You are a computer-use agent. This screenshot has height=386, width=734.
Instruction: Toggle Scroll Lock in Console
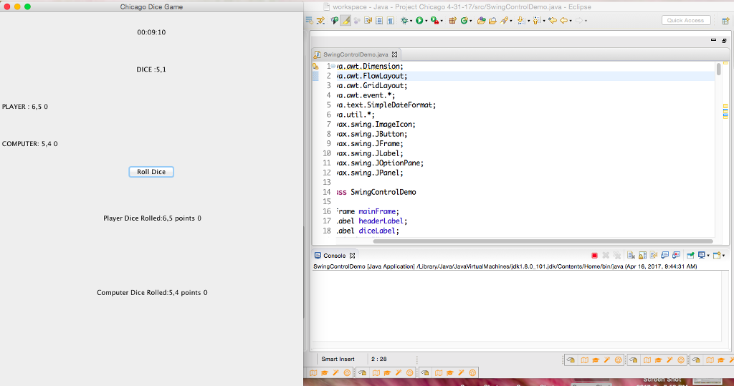(x=642, y=256)
